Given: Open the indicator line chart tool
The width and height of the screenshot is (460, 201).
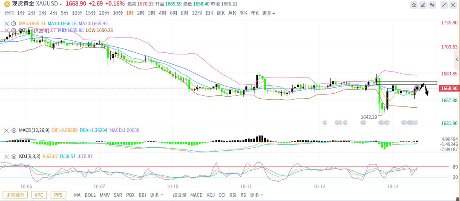Looking at the screenshot, I should click(x=414, y=5).
